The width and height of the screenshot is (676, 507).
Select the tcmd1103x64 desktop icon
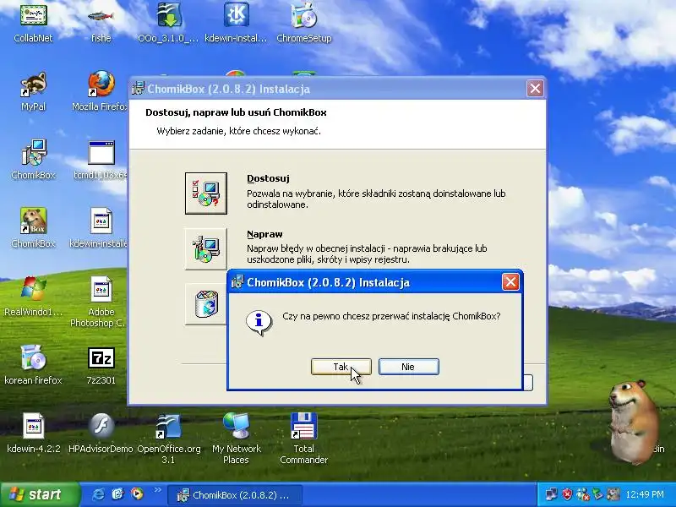pyautogui.click(x=101, y=160)
